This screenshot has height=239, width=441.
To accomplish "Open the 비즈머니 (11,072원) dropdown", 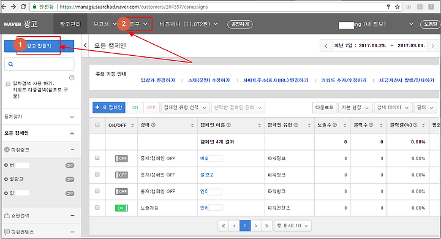I will tap(189, 25).
